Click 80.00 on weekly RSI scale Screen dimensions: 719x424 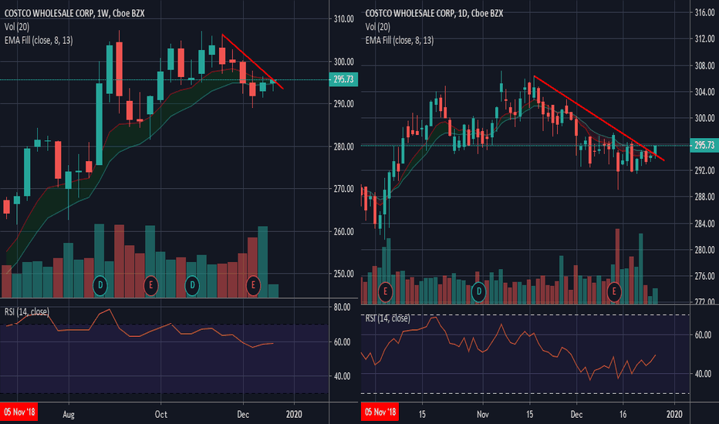[342, 308]
